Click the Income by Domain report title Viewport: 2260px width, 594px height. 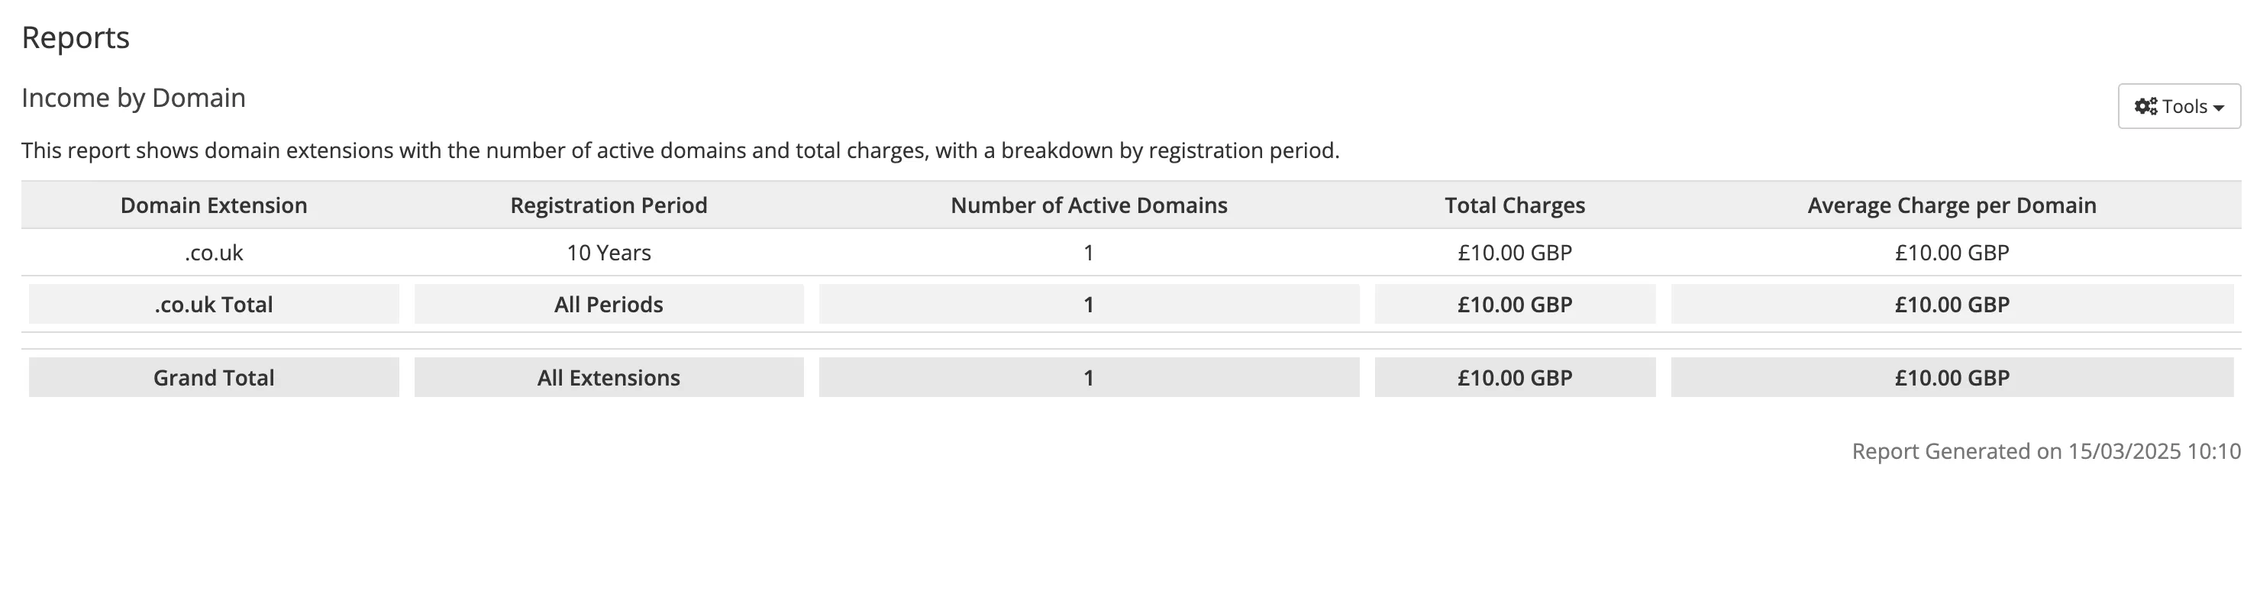click(134, 98)
